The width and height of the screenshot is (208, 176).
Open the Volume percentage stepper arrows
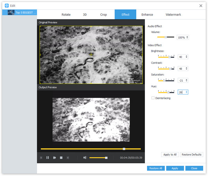pos(187,37)
